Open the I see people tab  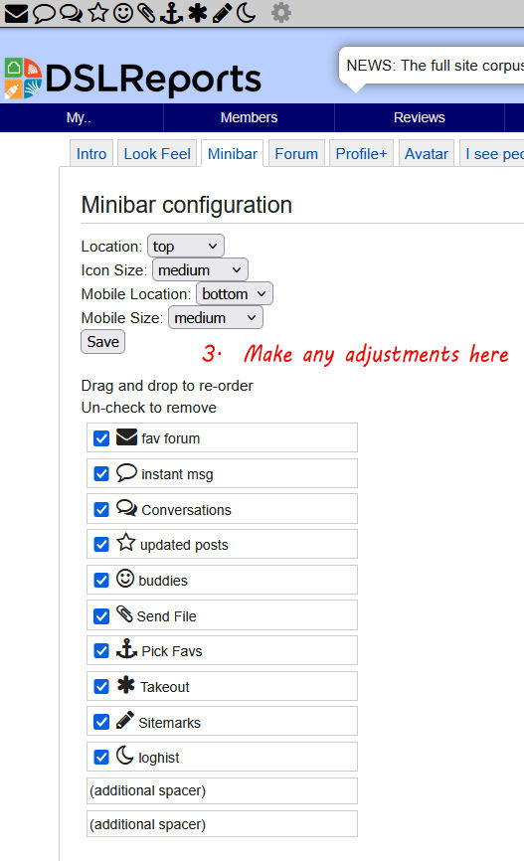[x=492, y=154]
